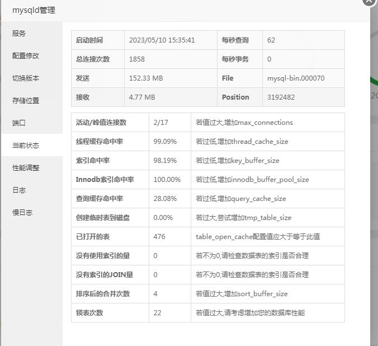The image size is (378, 346).
Task: Click the 总连接次数 label
Action: [93, 59]
